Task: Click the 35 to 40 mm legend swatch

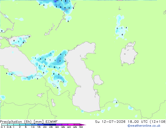Action: point(65,125)
